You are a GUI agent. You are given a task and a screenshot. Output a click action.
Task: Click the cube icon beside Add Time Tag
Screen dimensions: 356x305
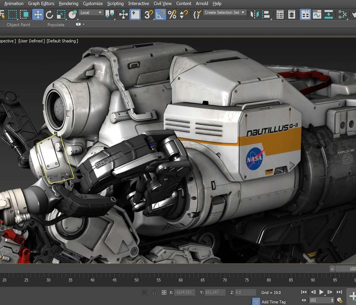(256, 302)
